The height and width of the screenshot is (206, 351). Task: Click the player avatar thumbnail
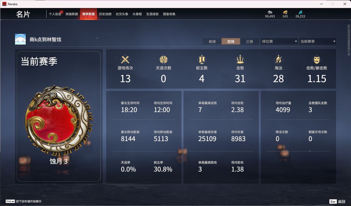20,39
